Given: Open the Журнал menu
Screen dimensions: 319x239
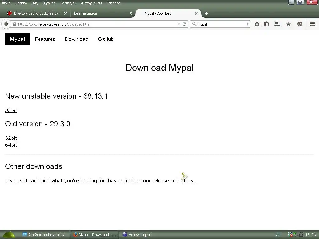Looking at the screenshot, I should pos(49,3).
